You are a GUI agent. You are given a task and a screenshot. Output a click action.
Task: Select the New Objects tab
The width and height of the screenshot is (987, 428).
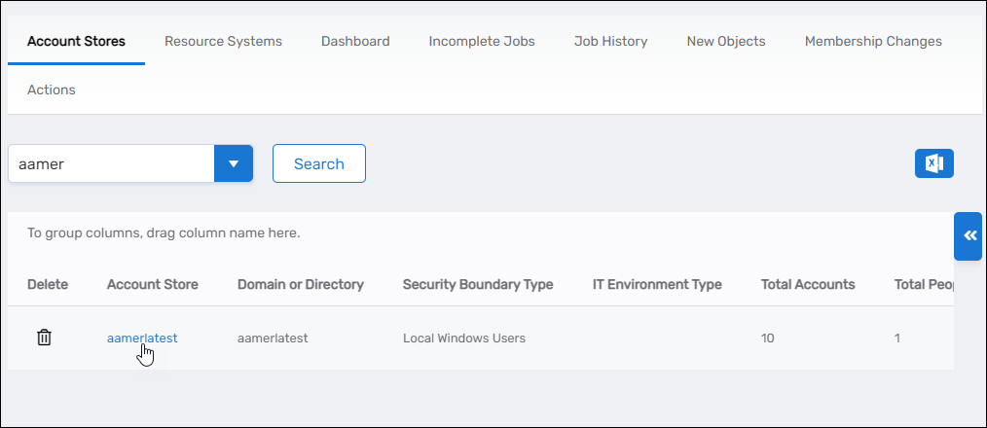coord(726,41)
